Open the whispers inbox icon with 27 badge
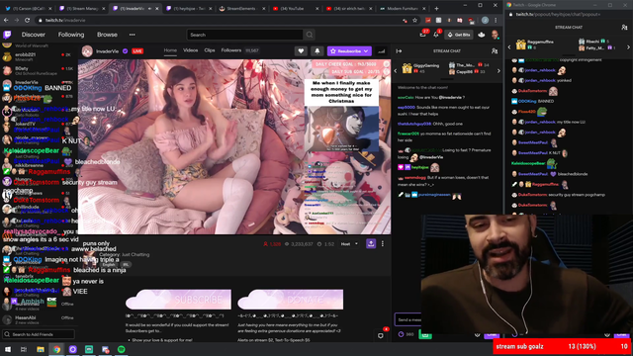This screenshot has height=356, width=633. (x=423, y=35)
